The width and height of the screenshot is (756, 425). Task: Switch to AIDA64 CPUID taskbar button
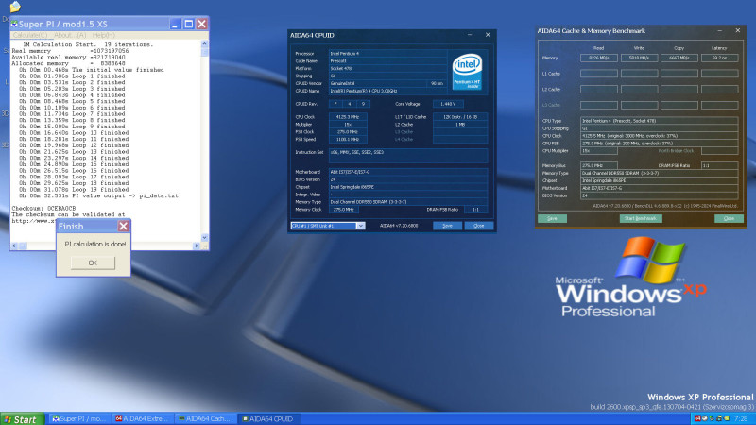pyautogui.click(x=268, y=419)
